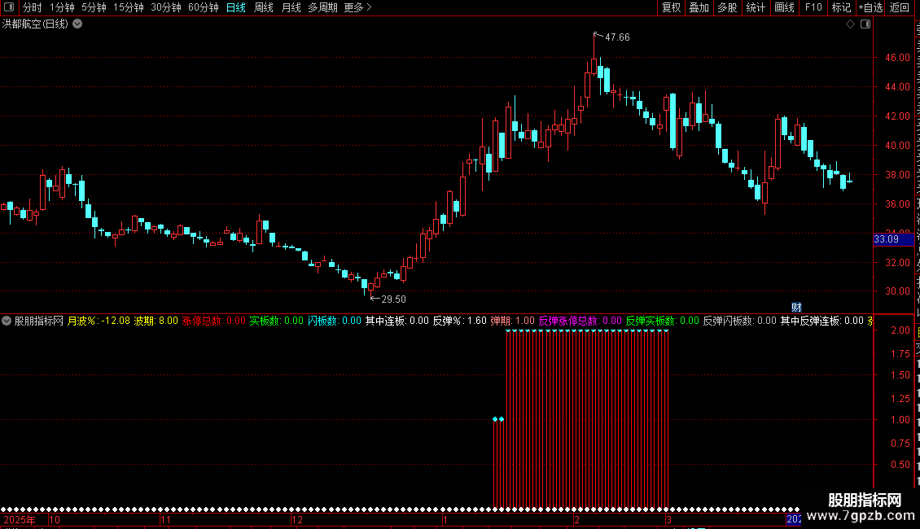920x529 pixels.
Task: Click the 叠加 overlay button
Action: [x=699, y=7]
